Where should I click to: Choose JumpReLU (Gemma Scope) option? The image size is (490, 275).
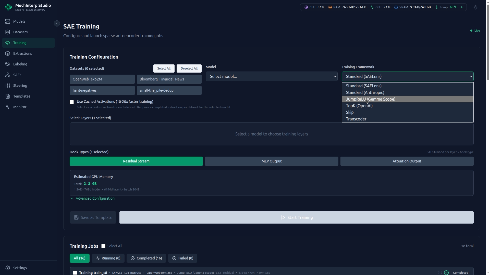408,99
